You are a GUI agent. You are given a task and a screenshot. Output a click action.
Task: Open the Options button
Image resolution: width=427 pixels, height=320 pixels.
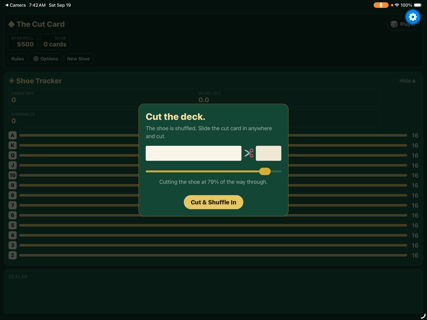click(46, 59)
